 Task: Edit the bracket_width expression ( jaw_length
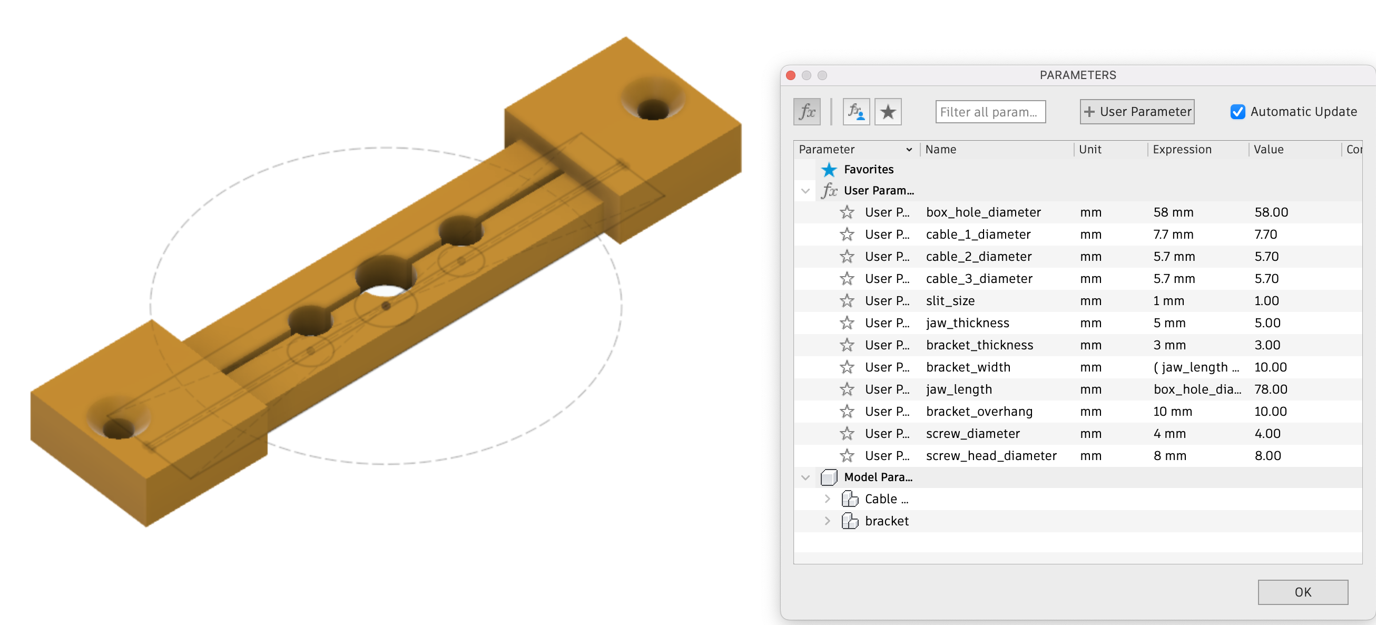[x=1196, y=367]
